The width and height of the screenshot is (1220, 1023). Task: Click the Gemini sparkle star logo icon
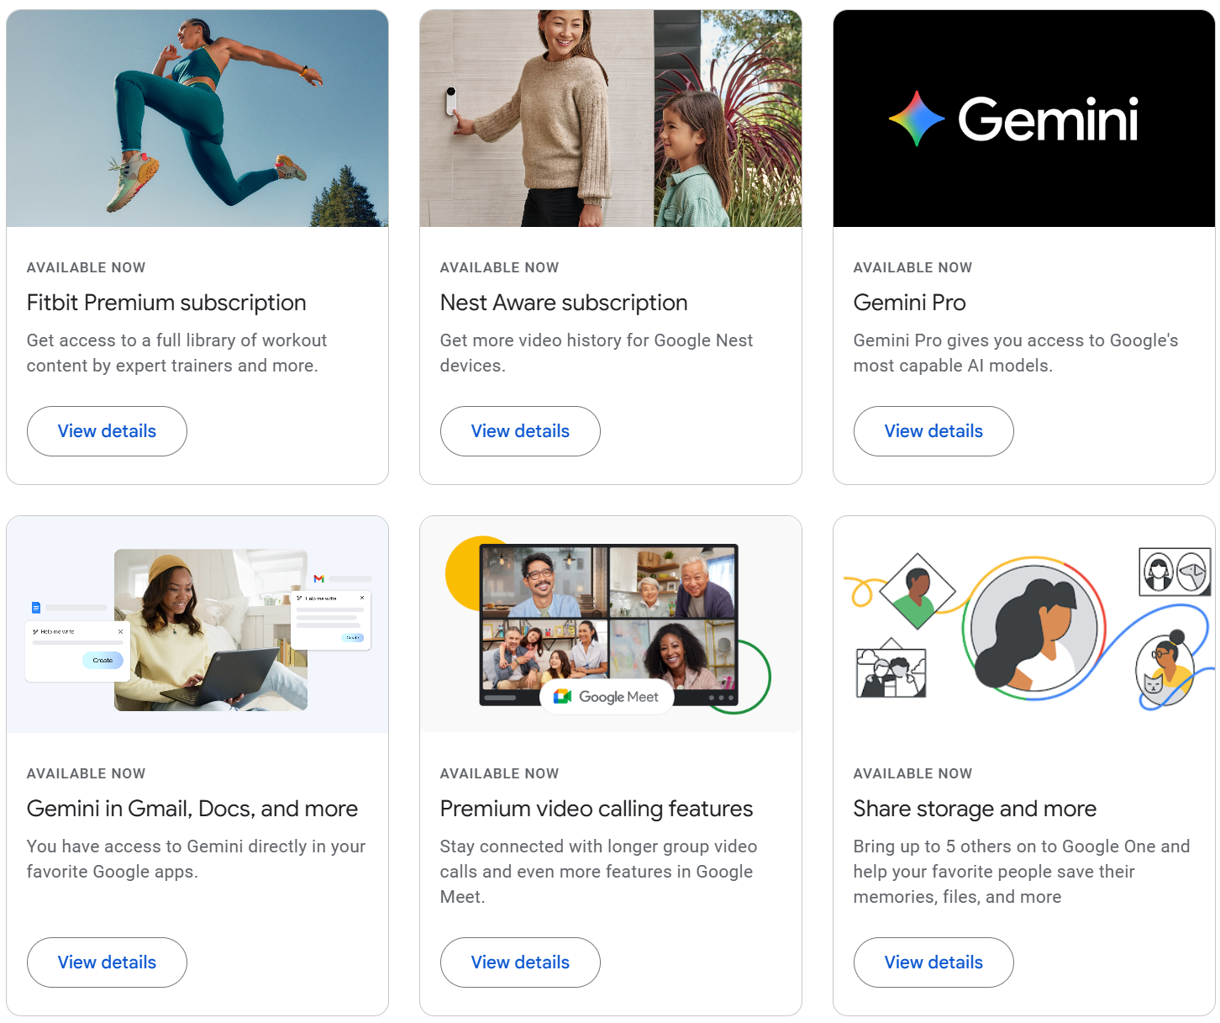point(917,119)
